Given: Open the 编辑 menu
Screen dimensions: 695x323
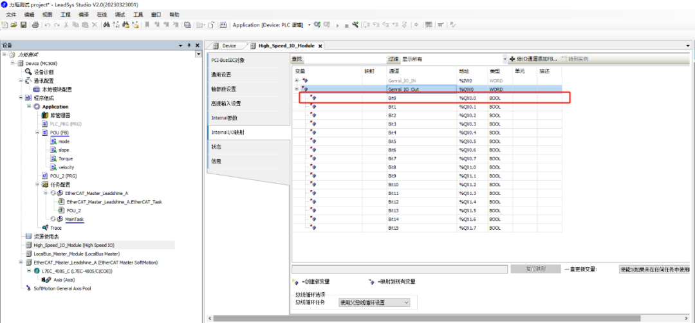Looking at the screenshot, I should tap(29, 15).
